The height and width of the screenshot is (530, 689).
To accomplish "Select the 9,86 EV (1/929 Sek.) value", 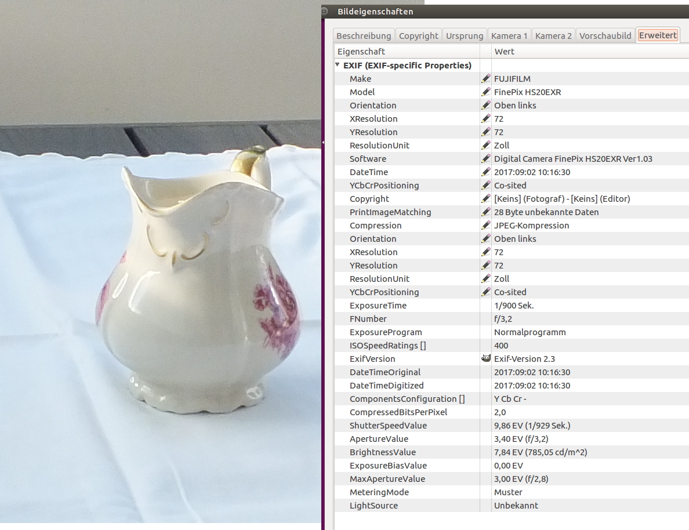I will tap(532, 426).
